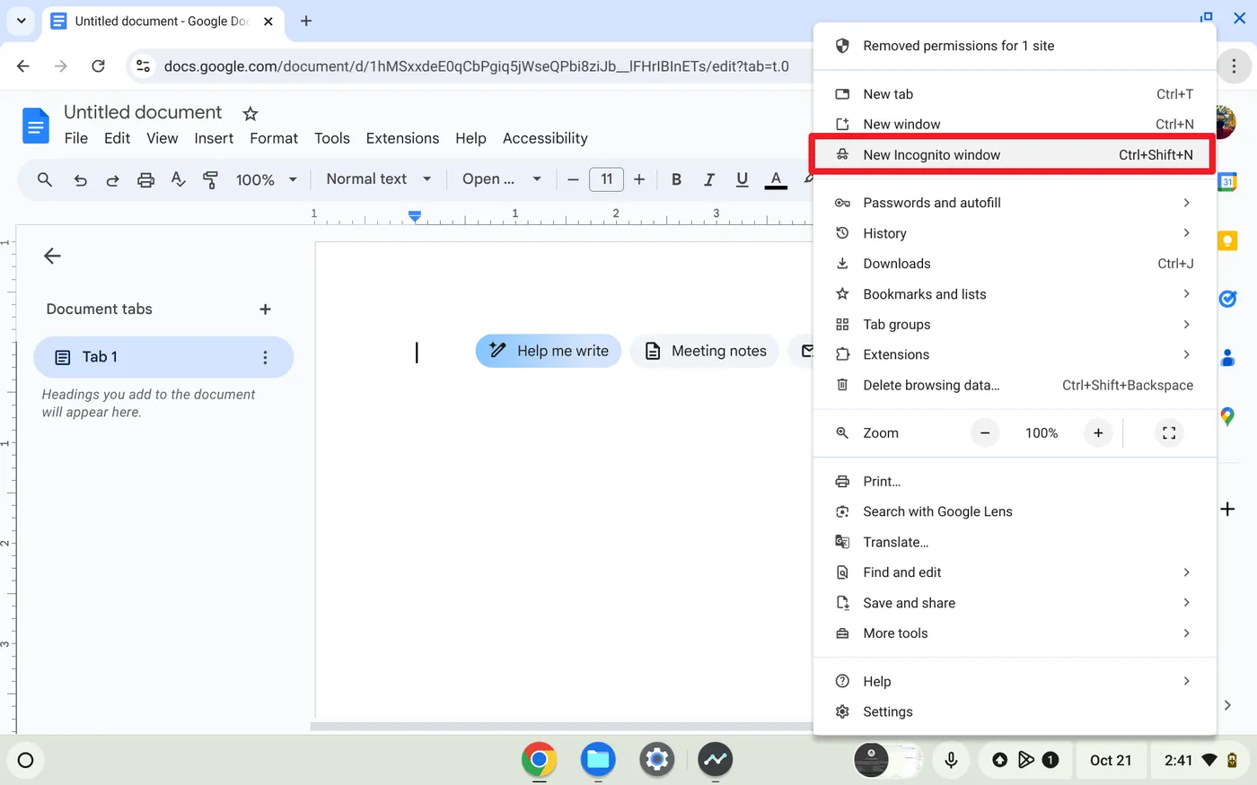Open a new browser tab with plus

pos(306,21)
